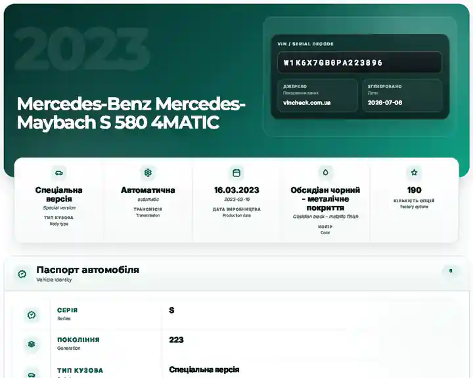Click the Покоління layers icon

point(32,345)
